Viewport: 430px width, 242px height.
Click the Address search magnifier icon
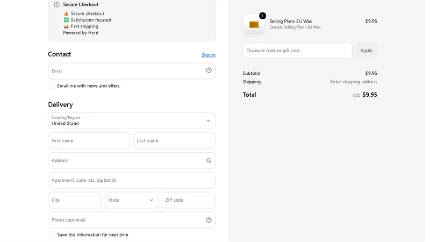(x=209, y=160)
